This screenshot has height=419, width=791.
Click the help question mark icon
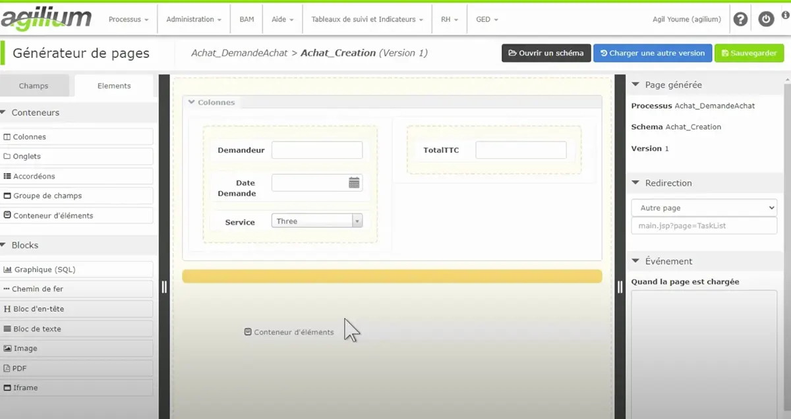tap(740, 20)
